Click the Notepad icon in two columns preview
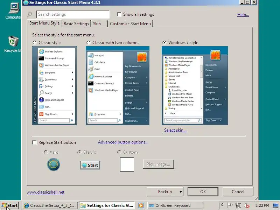The image size is (280, 210). [x=91, y=55]
